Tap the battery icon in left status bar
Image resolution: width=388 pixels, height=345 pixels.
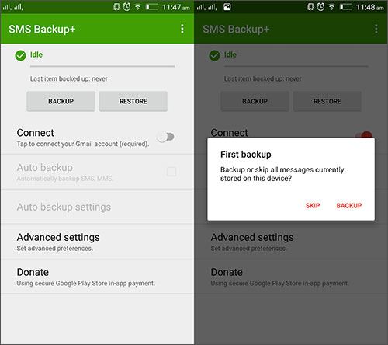[x=152, y=7]
